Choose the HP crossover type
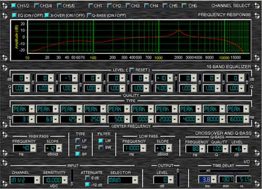The height and width of the screenshot is (189, 262). coord(78,148)
